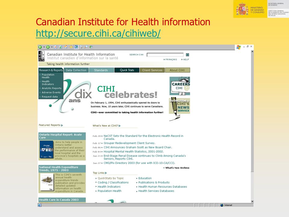Click the Windows flag logo icon
This screenshot has width=289, height=217.
coord(238,47)
